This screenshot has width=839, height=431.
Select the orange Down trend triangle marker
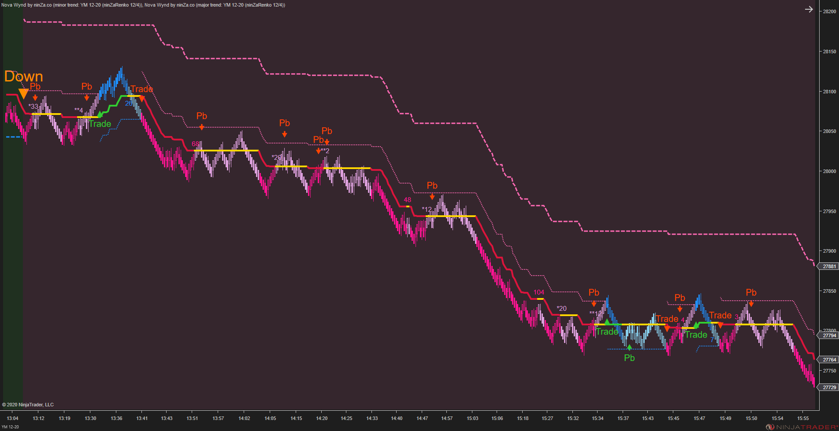[x=23, y=93]
